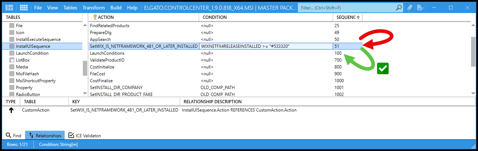Click the CustomAction relationship row table name
The image size is (478, 151).
(36, 110)
